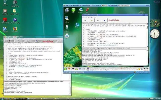Toggle the CD-ROM device in VMware toolbar
161x100 pixels.
pyautogui.click(x=96, y=5)
